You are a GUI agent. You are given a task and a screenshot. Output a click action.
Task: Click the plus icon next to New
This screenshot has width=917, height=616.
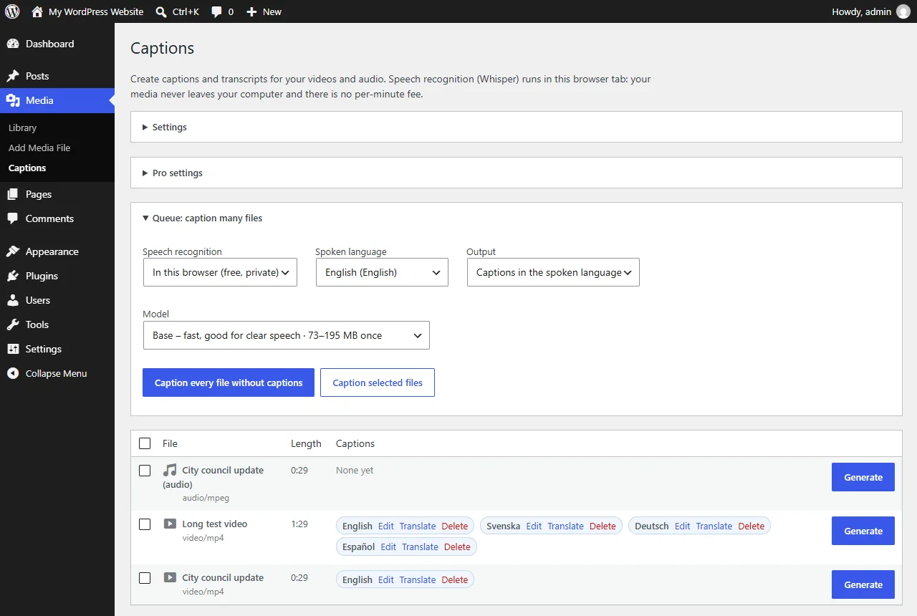tap(251, 11)
